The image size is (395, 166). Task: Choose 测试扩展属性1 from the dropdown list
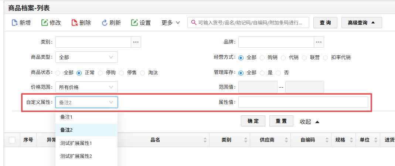(x=76, y=143)
